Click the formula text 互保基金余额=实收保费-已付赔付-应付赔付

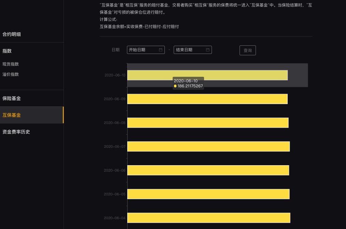[x=139, y=27]
